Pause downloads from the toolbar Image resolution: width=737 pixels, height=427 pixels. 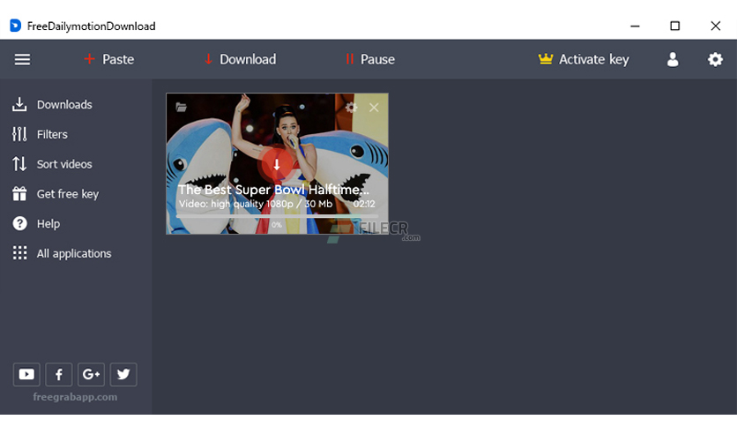point(370,59)
